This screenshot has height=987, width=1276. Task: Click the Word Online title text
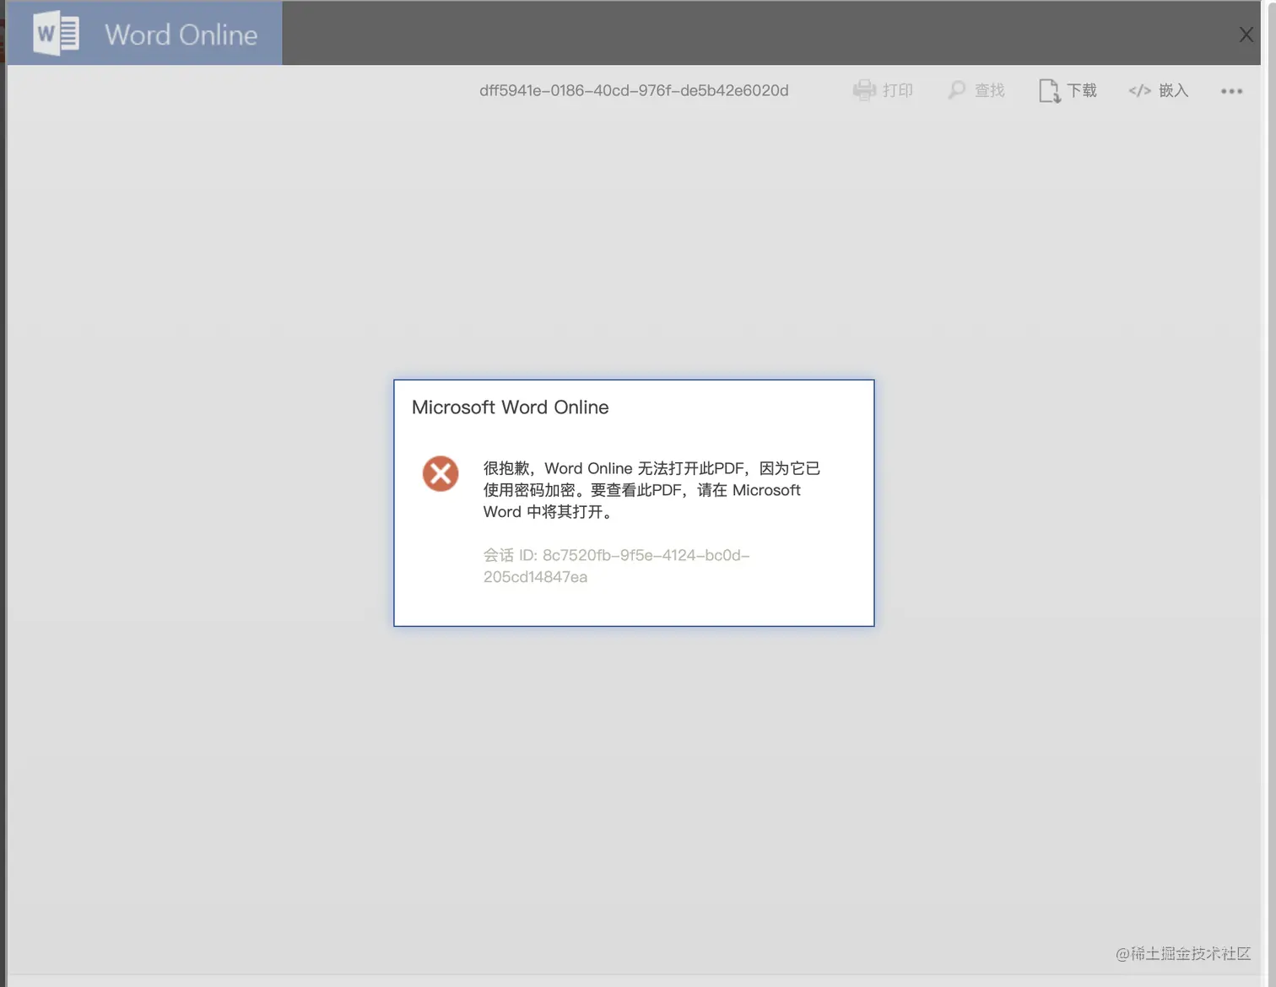coord(181,35)
